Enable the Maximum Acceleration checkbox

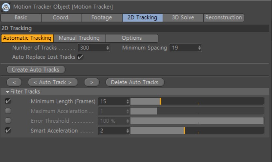[8, 111]
